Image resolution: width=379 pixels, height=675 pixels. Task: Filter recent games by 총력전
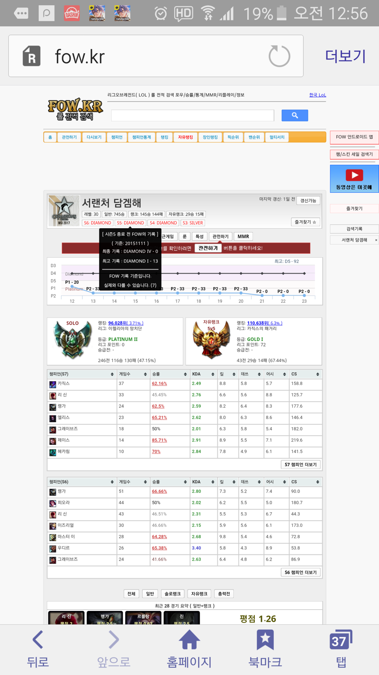224,594
